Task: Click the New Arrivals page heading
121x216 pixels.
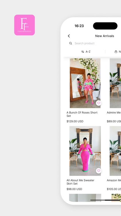Action: coord(105,36)
